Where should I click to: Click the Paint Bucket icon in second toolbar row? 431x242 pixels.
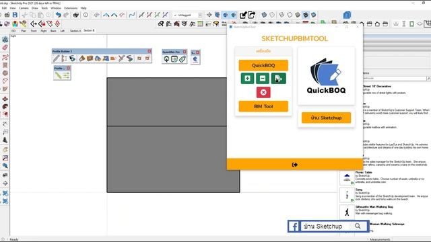click(15, 24)
